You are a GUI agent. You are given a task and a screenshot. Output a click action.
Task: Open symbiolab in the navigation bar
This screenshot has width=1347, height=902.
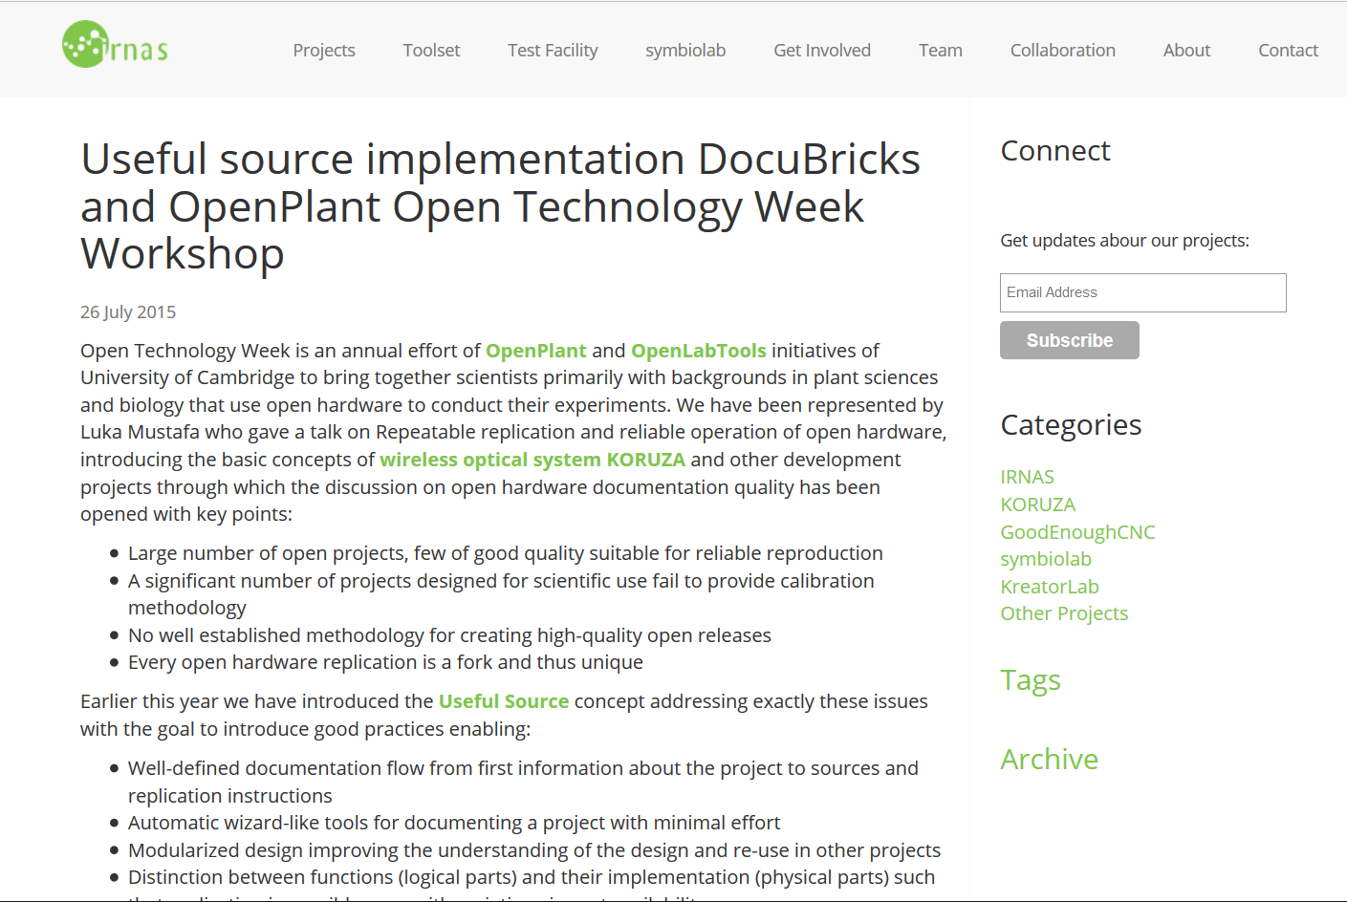685,51
